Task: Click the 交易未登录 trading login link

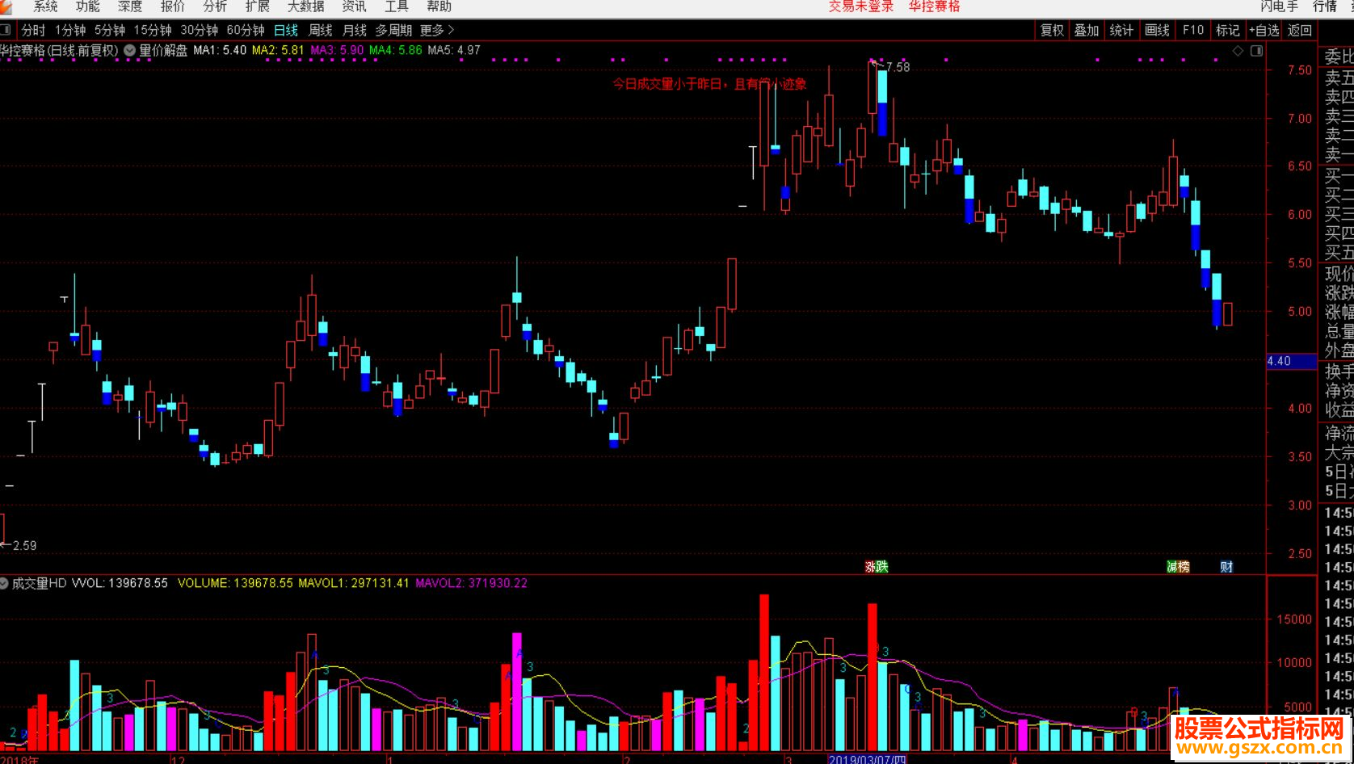Action: (x=861, y=6)
